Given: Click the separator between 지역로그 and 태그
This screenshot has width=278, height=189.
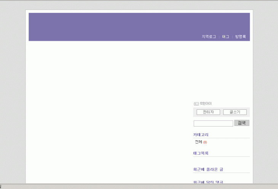Looking at the screenshot, I should click(x=219, y=37).
